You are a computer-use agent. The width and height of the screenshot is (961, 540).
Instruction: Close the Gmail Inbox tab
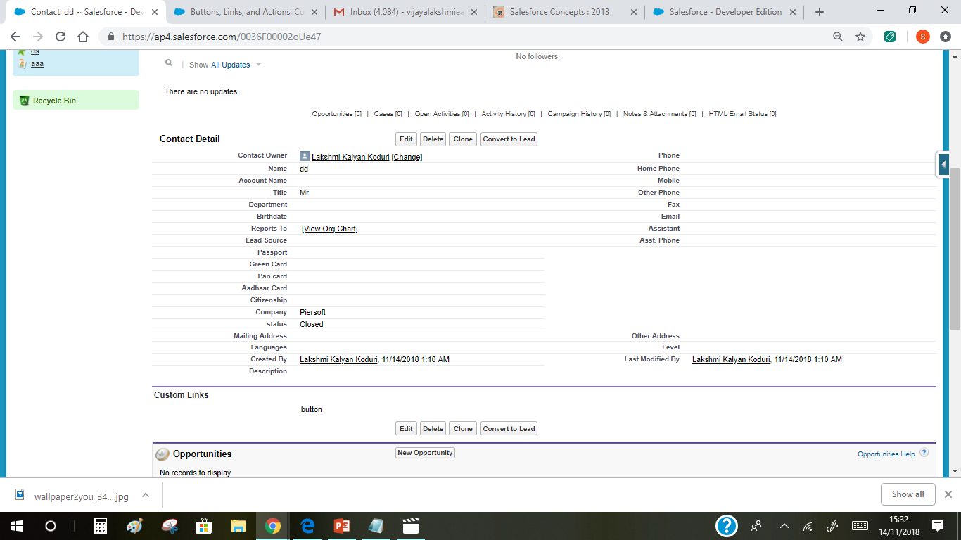pyautogui.click(x=475, y=12)
